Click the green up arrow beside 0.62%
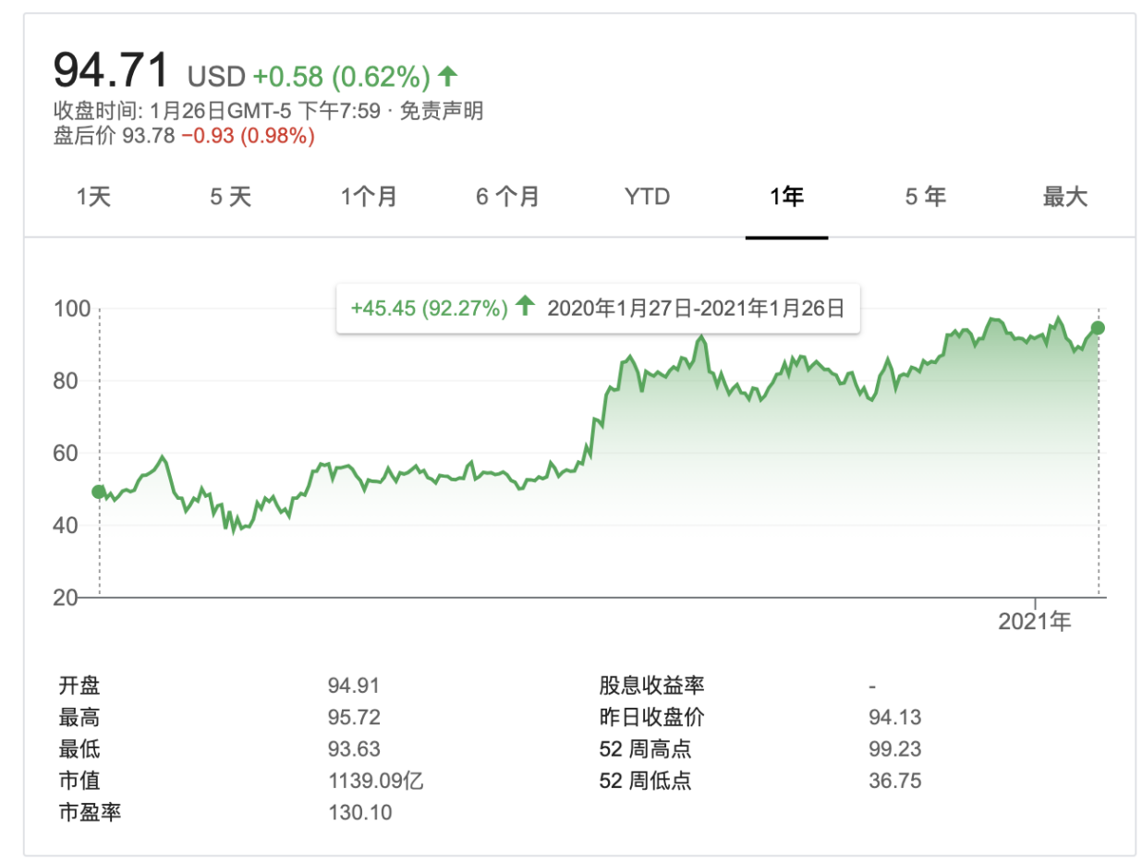The width and height of the screenshot is (1142, 862). [448, 74]
